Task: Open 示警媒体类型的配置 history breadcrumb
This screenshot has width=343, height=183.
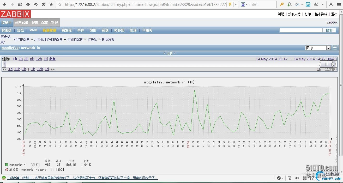Action: click(49, 39)
